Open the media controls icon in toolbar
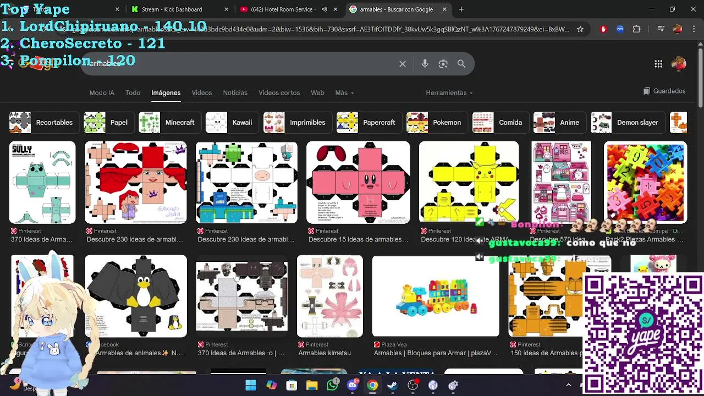Viewport: 704px width, 396px height. (661, 29)
